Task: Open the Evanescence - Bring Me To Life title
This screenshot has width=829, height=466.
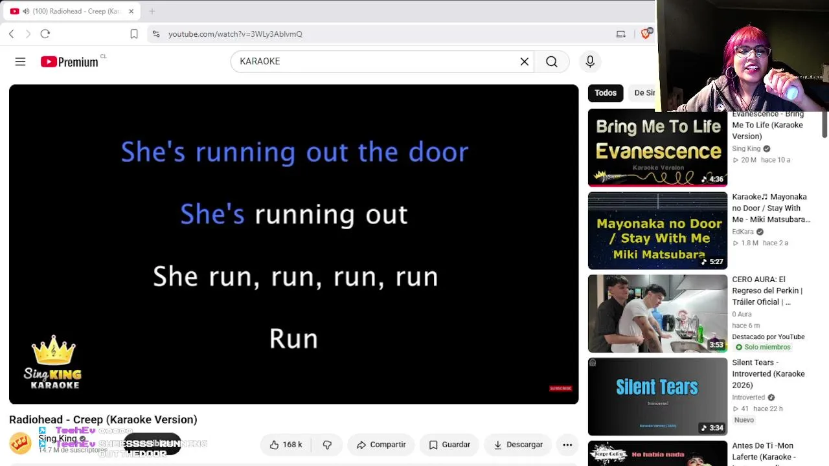Action: [767, 125]
